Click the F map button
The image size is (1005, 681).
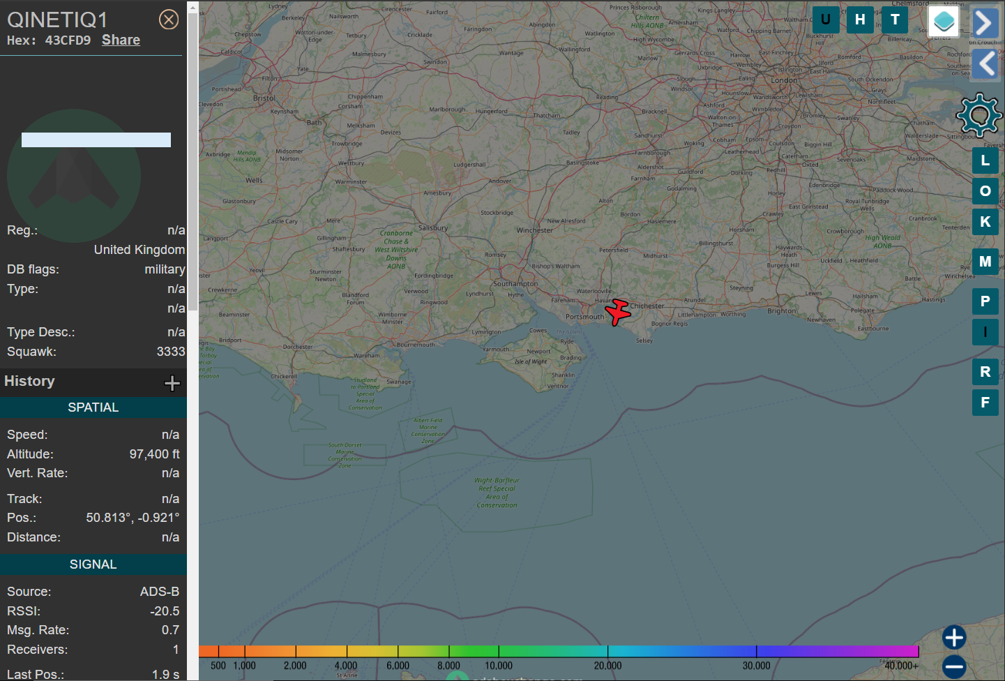click(x=985, y=403)
